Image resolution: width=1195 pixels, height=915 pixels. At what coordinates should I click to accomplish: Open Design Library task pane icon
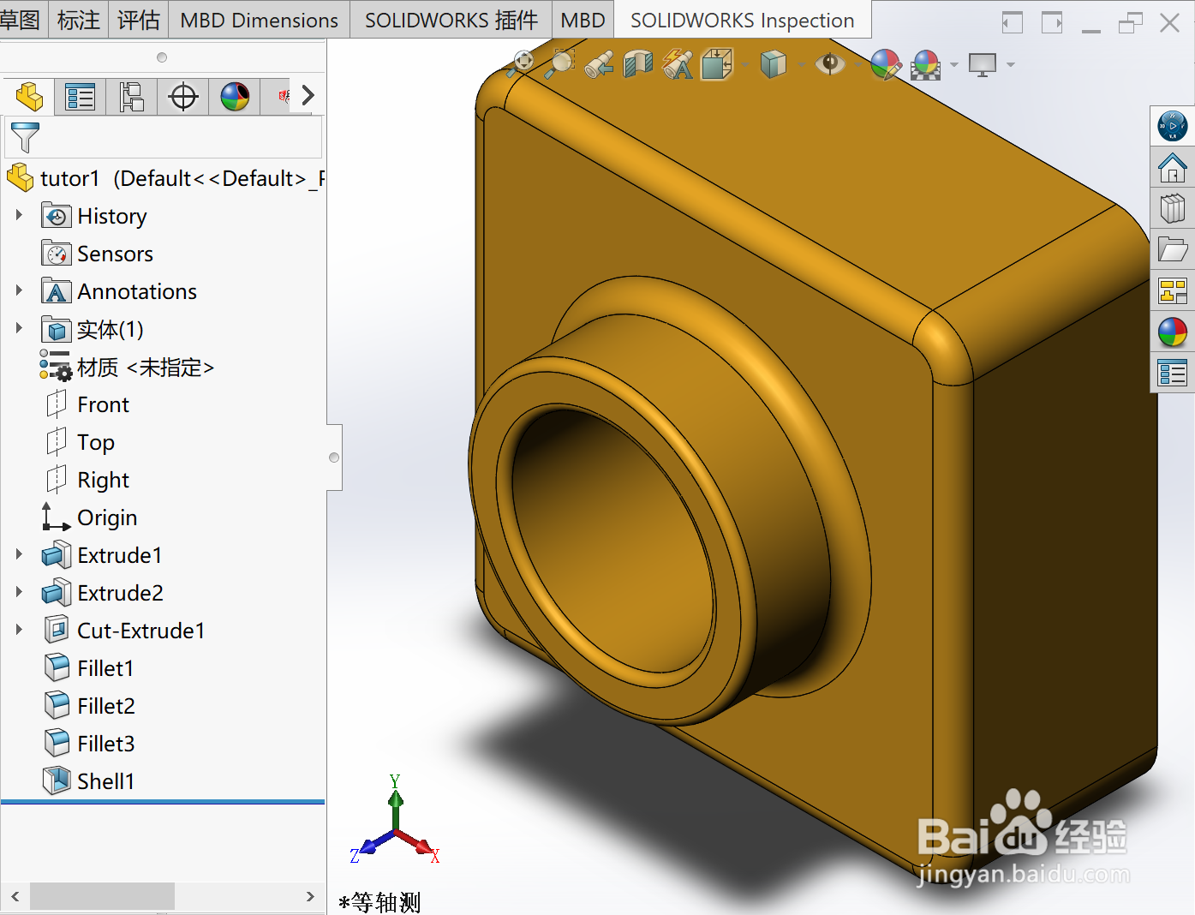pos(1172,208)
